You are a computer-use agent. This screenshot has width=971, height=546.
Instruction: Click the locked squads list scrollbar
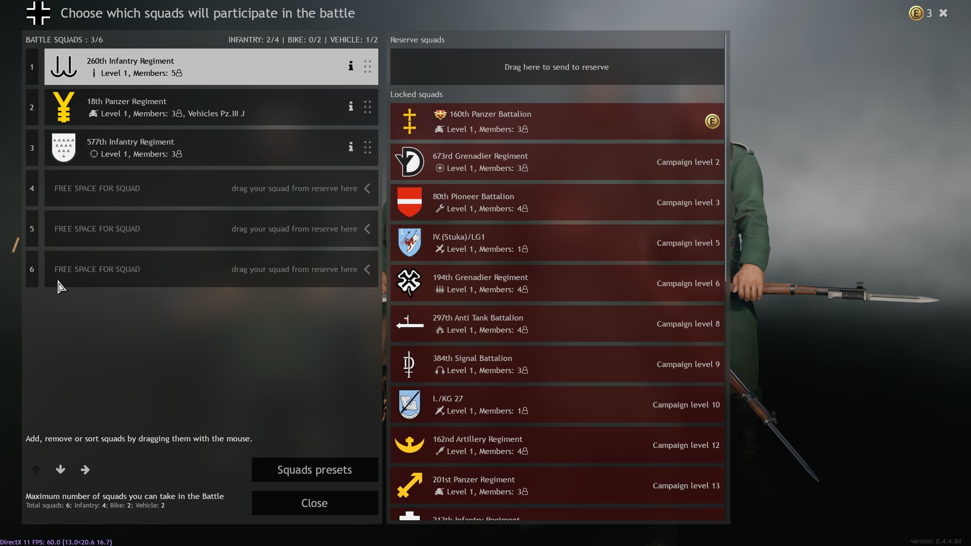coord(726,158)
